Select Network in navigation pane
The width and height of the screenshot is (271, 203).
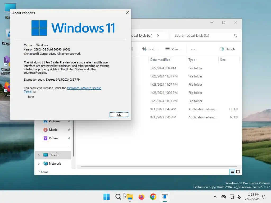click(53, 164)
